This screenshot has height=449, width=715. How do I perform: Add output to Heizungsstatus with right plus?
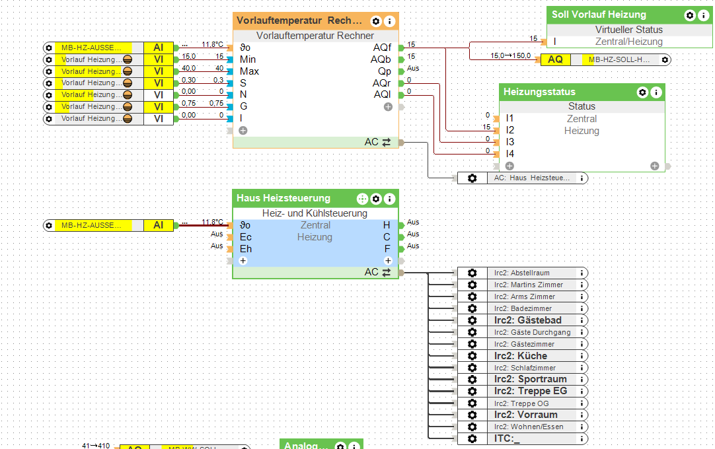tap(655, 166)
